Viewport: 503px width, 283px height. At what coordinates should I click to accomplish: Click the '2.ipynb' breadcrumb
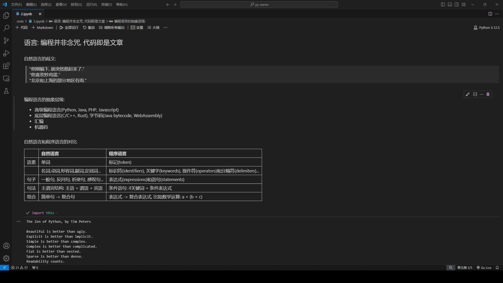[37, 21]
